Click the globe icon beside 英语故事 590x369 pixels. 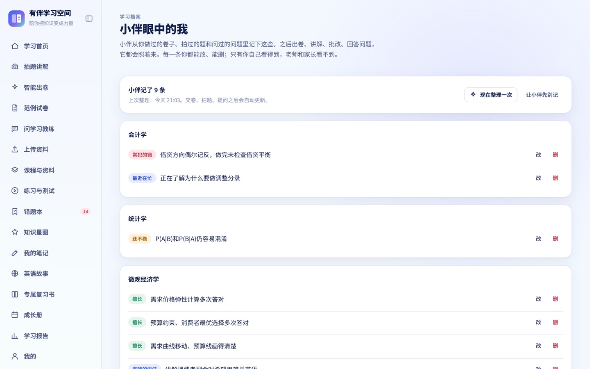(15, 273)
